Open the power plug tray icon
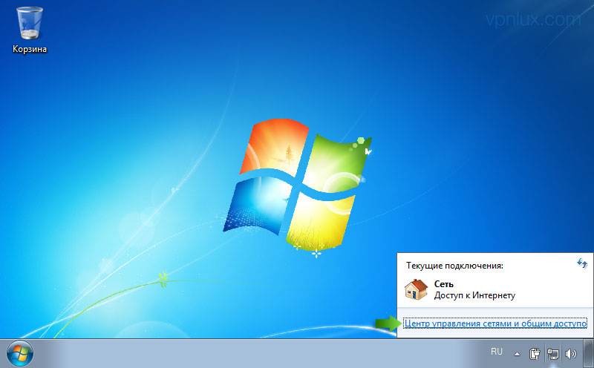Screen dimensions: 594x368 [535, 354]
